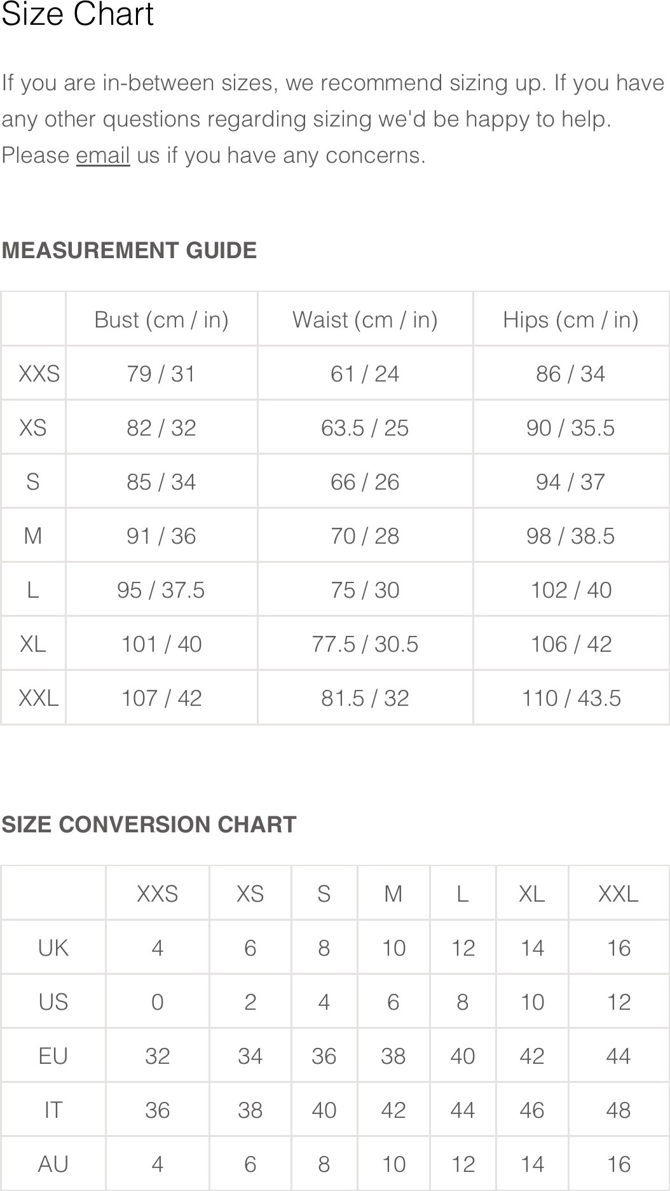Select the Hips (cm / in) column header
The height and width of the screenshot is (1191, 670).
tap(571, 319)
